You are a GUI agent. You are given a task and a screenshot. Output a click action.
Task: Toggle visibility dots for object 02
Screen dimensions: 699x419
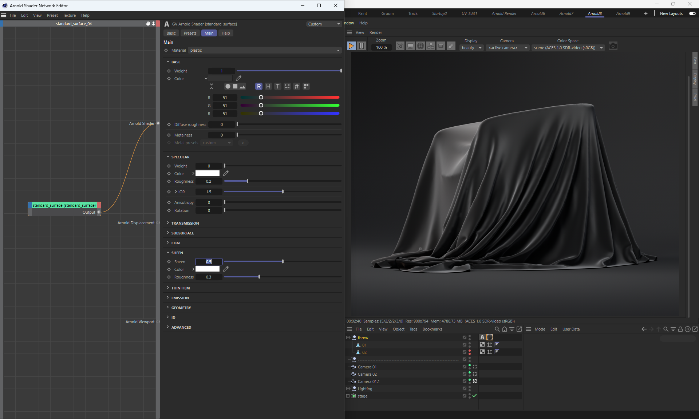pyautogui.click(x=470, y=352)
